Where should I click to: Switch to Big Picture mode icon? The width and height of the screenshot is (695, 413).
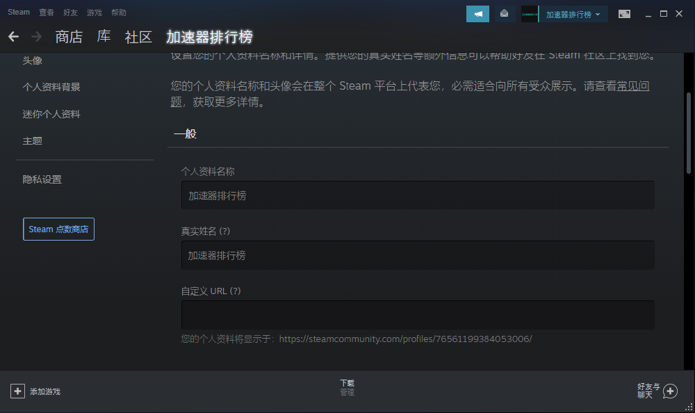click(624, 14)
